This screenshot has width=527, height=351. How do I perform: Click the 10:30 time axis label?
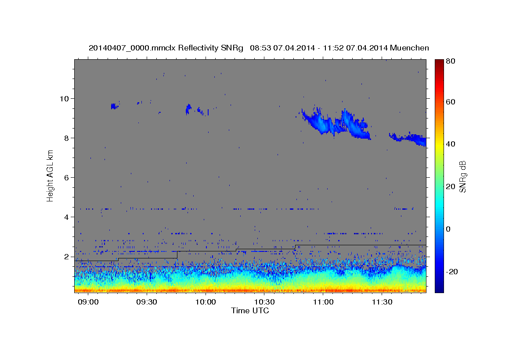[264, 302]
